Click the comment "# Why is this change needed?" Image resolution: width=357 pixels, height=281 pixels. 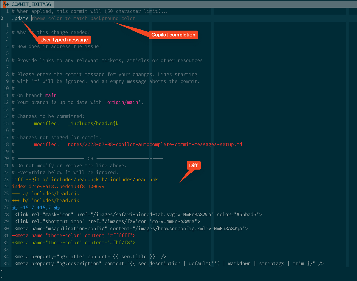pyautogui.click(x=51, y=32)
